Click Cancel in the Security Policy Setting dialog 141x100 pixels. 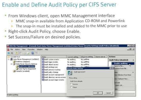click(x=108, y=93)
